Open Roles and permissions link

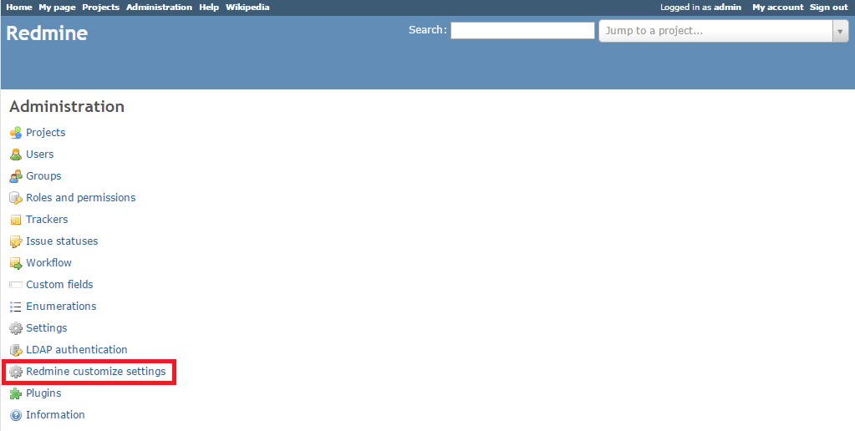pyautogui.click(x=81, y=198)
